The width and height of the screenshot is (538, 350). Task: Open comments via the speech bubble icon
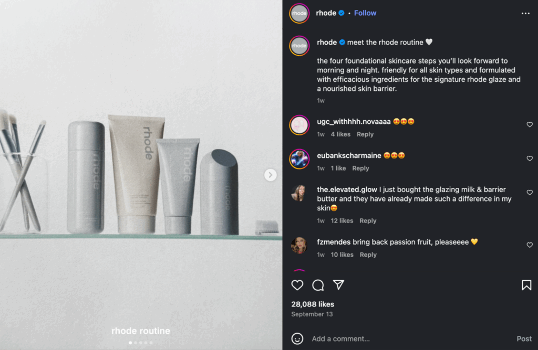(318, 285)
